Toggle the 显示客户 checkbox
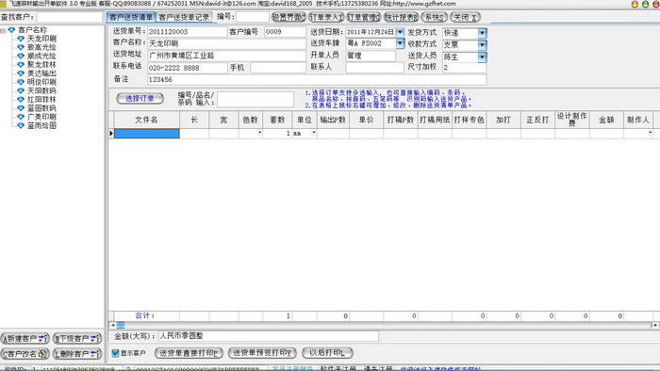Image resolution: width=660 pixels, height=371 pixels. pyautogui.click(x=115, y=353)
